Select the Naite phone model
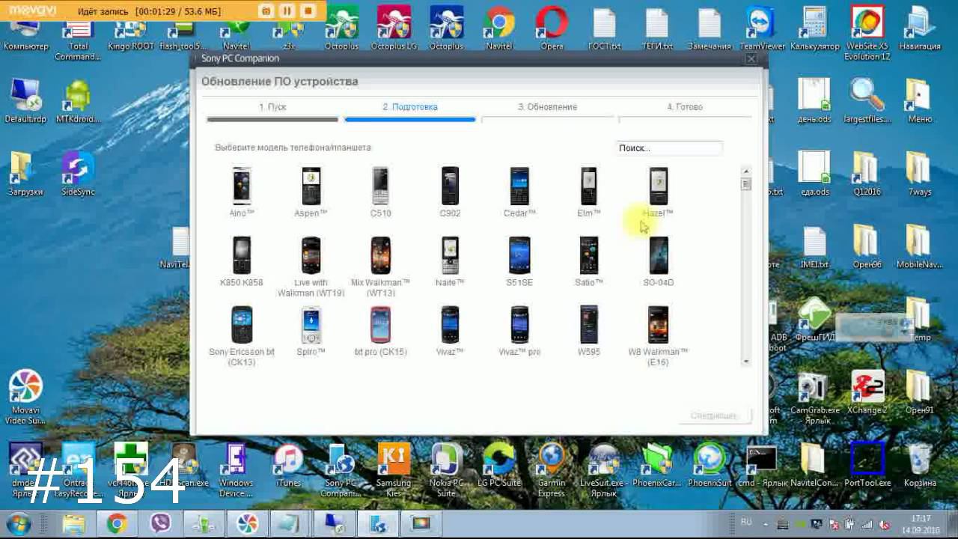Viewport: 958px width, 539px height. click(450, 261)
